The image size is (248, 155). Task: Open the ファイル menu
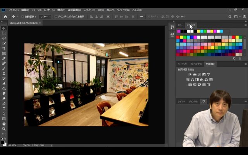(x=14, y=10)
